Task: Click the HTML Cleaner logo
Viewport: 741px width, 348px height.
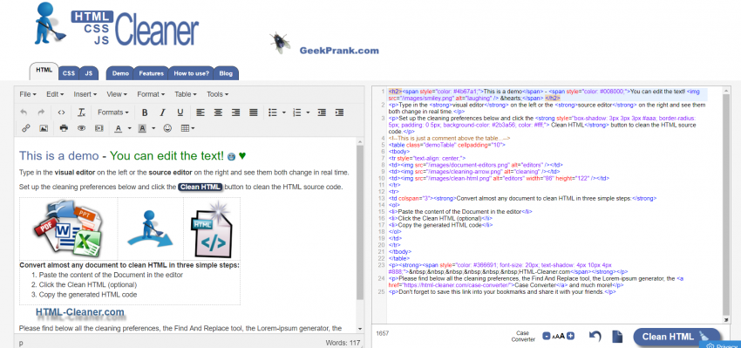Action: coord(116,24)
